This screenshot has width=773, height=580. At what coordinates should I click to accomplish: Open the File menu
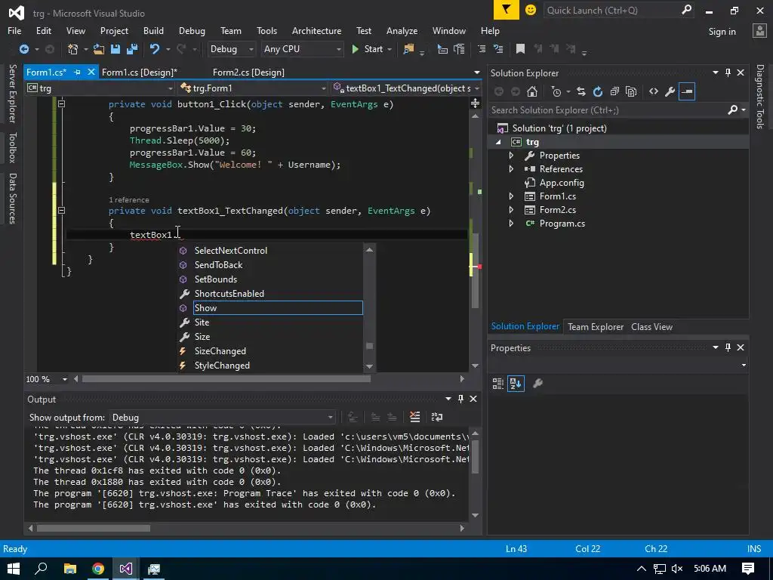[x=14, y=30]
